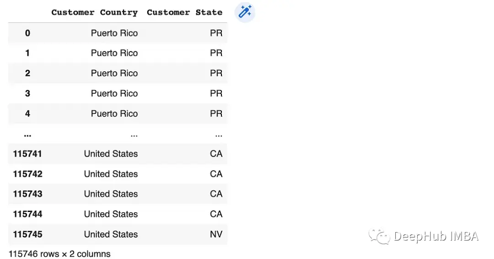The width and height of the screenshot is (494, 259).
Task: Click the Customer State column header
Action: pyautogui.click(x=184, y=12)
